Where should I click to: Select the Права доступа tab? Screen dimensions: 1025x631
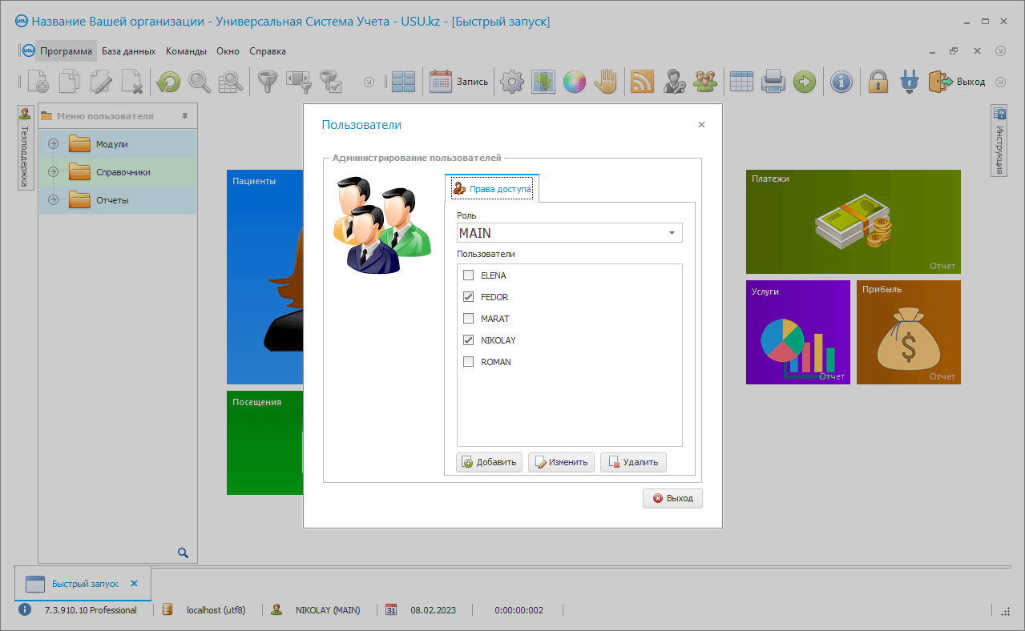tap(492, 189)
